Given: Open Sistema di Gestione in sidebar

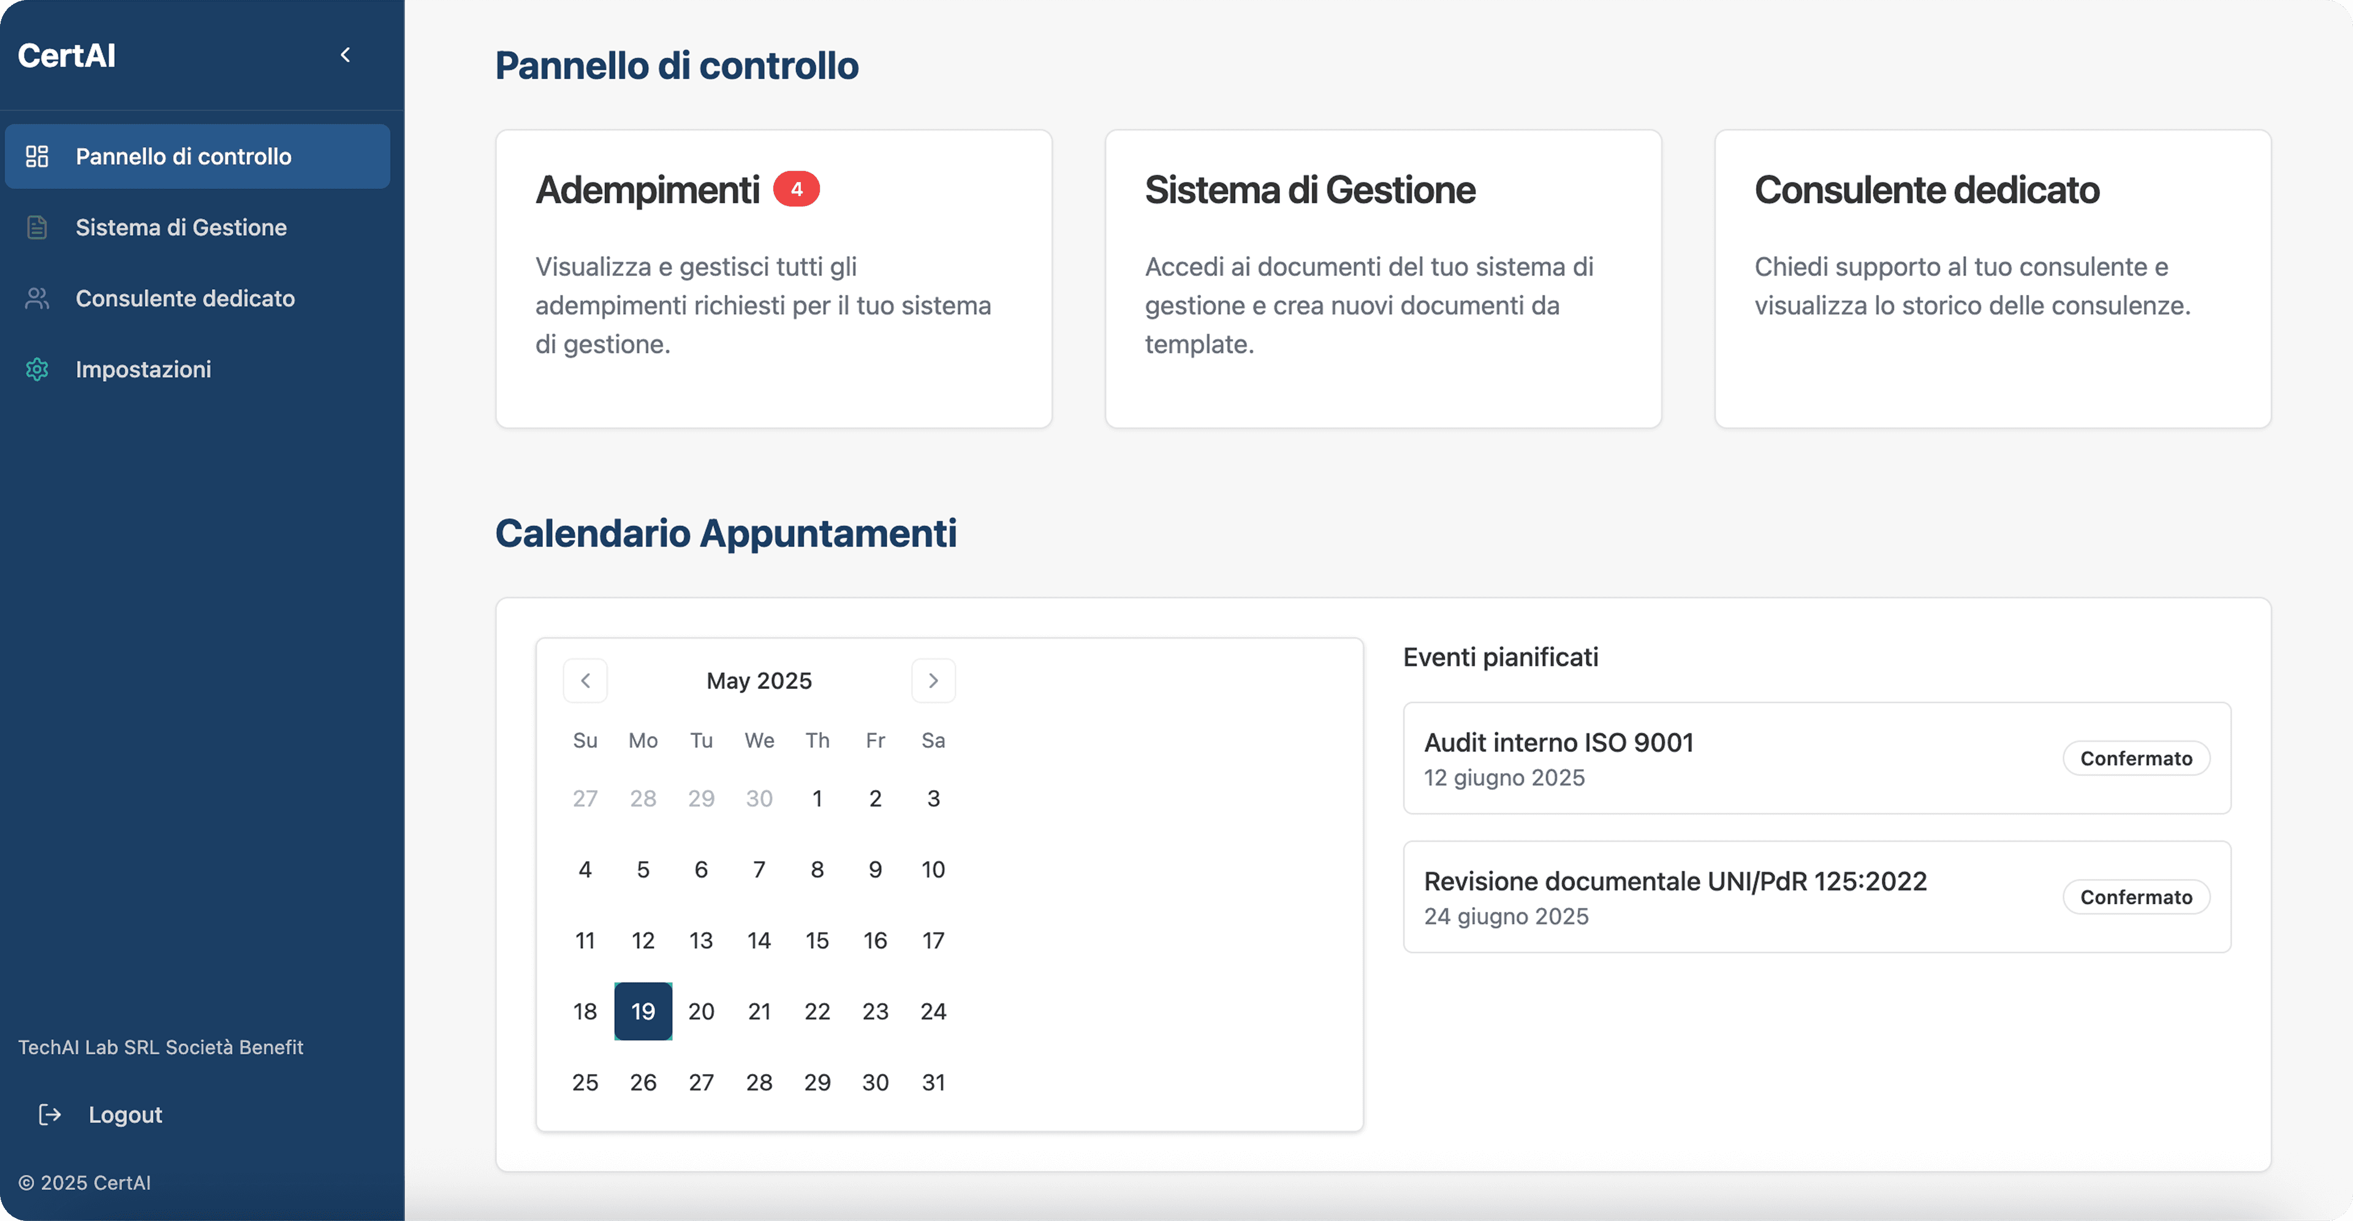Looking at the screenshot, I should tap(197, 227).
